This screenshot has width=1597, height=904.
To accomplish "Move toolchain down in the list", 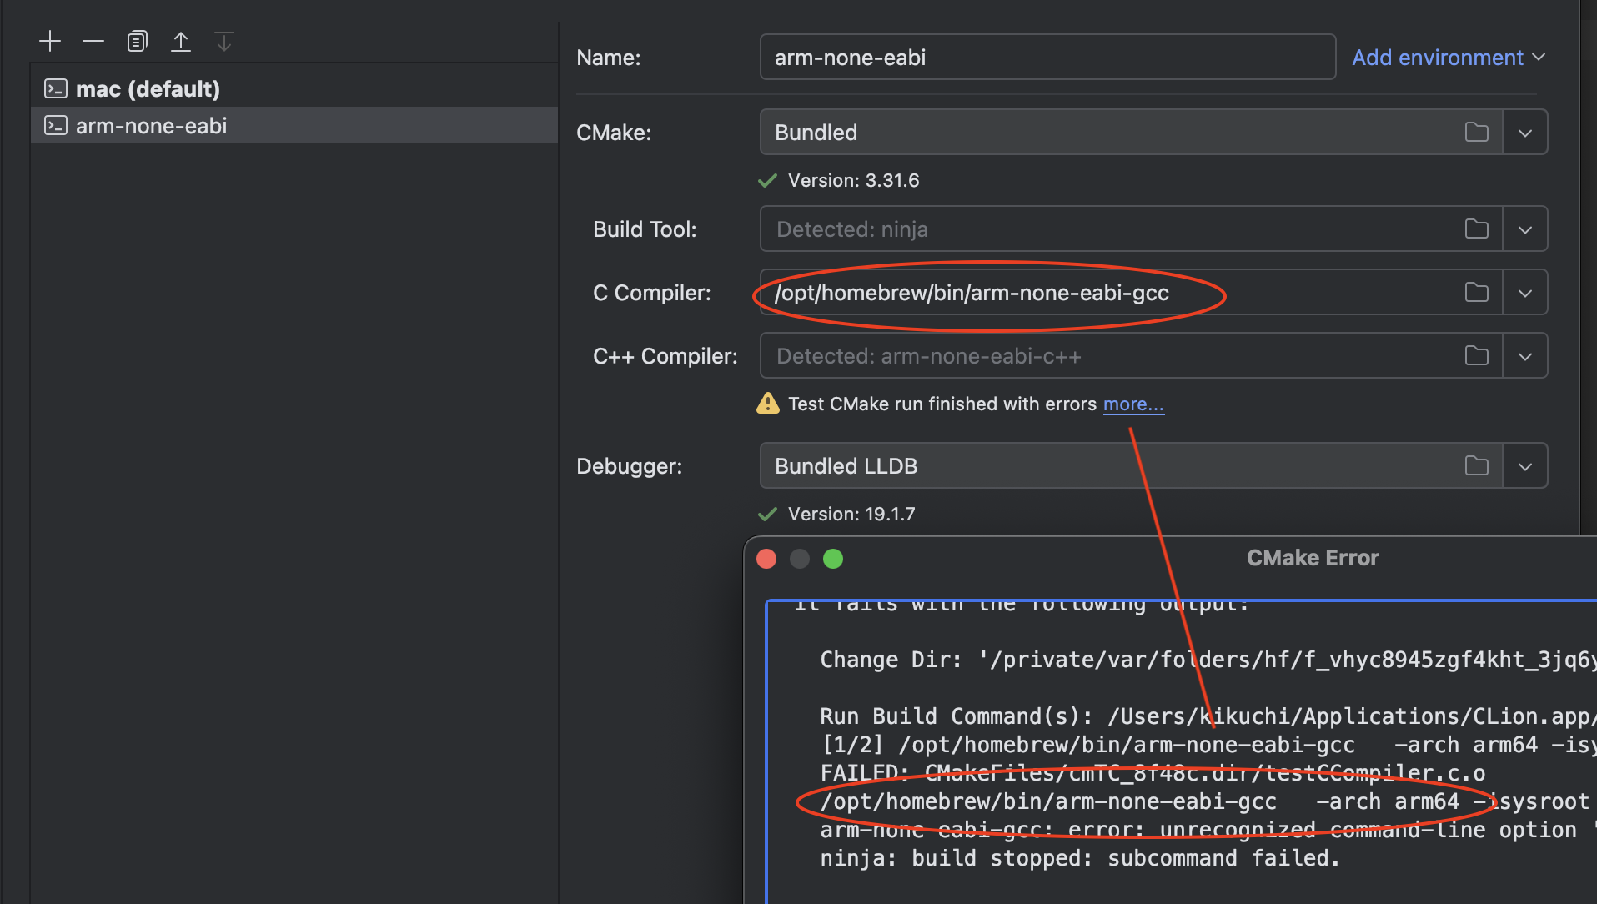I will click(224, 41).
